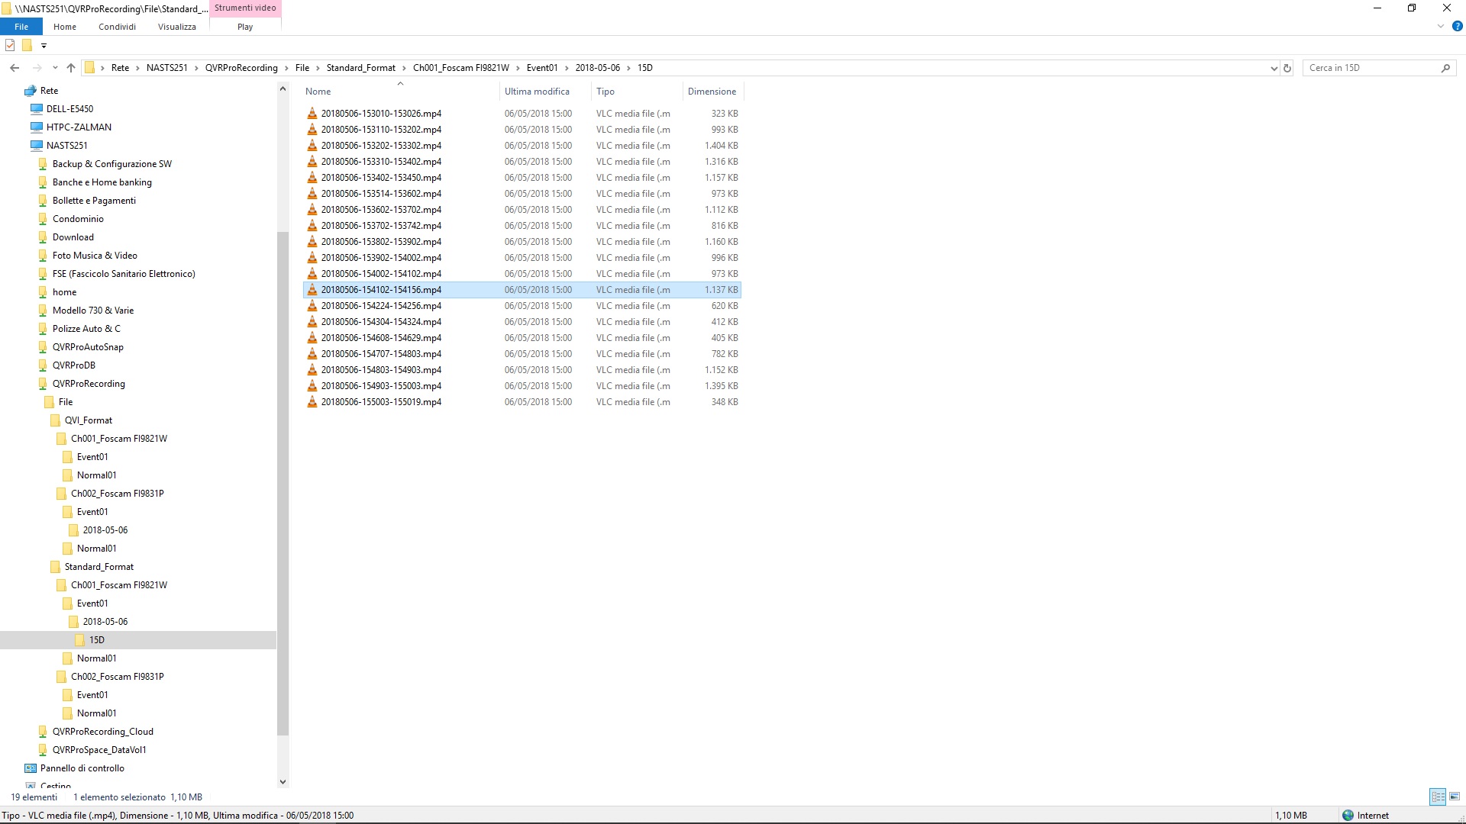Click Standard_Format in the breadcrumb path

tap(360, 68)
